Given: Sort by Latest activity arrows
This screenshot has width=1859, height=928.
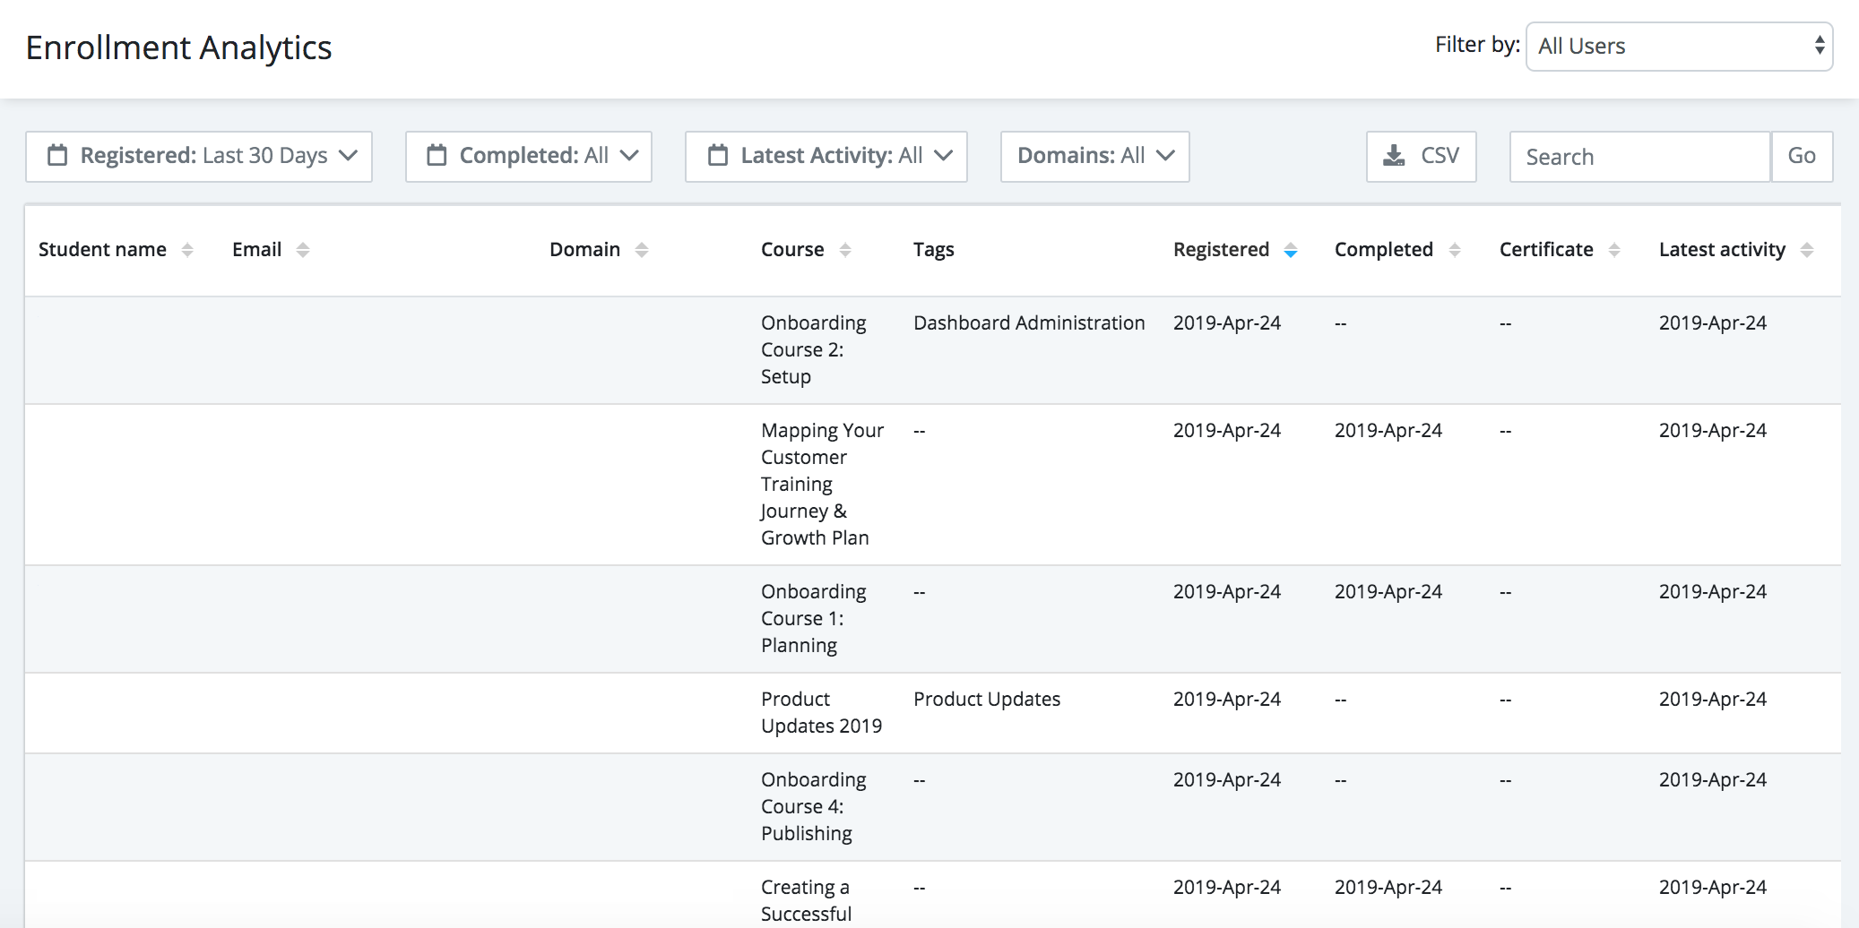Looking at the screenshot, I should (1807, 250).
